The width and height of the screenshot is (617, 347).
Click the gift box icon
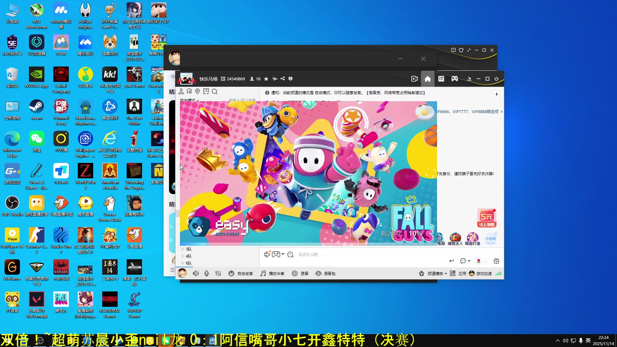[496, 261]
